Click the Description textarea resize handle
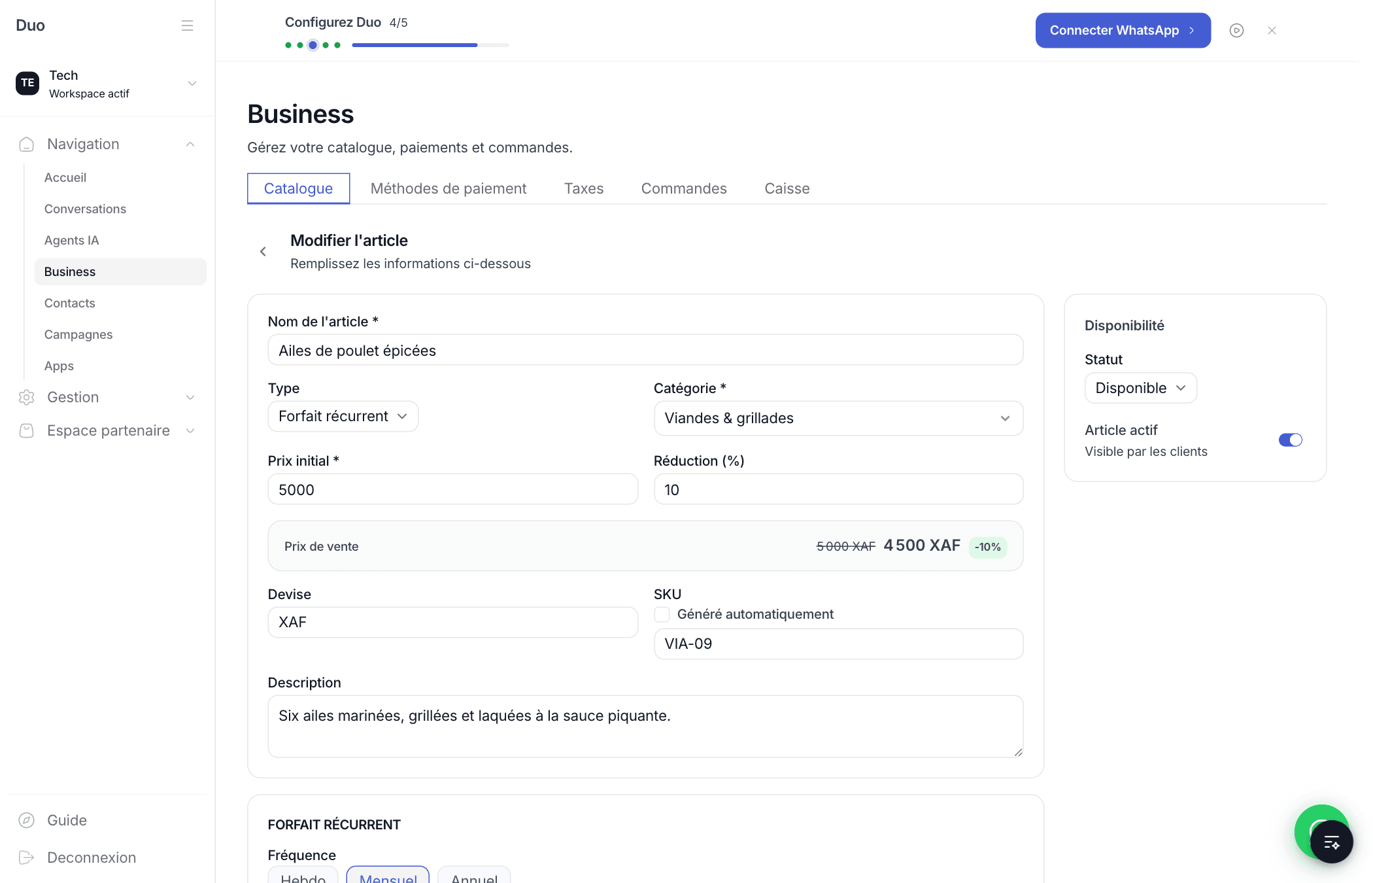The height and width of the screenshot is (883, 1373). (1018, 752)
